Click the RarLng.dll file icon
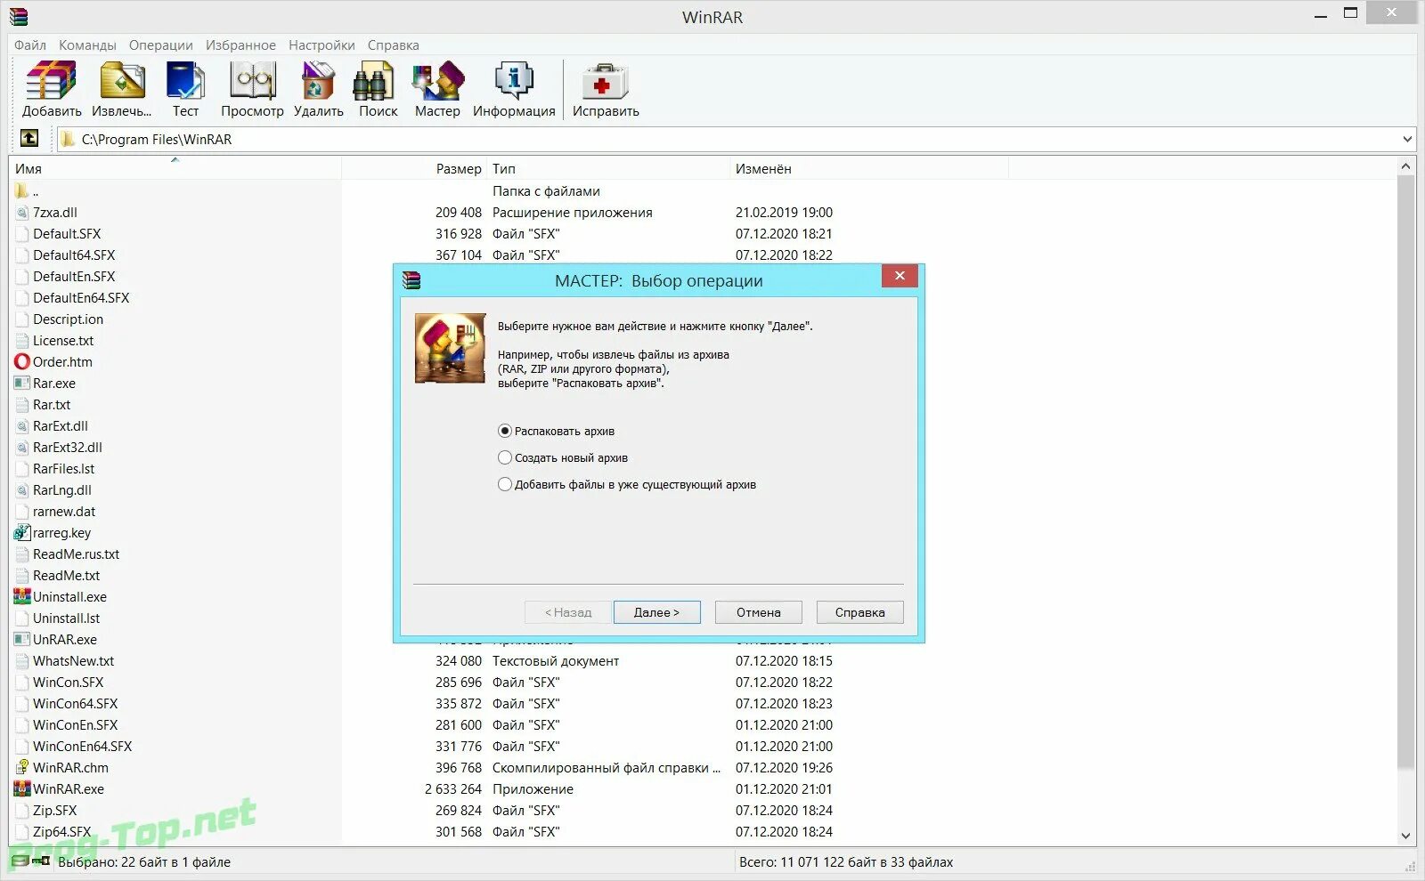The image size is (1425, 881). (x=22, y=490)
